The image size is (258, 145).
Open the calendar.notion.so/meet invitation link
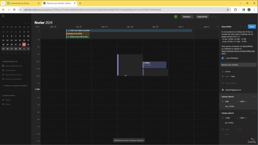coord(238,52)
